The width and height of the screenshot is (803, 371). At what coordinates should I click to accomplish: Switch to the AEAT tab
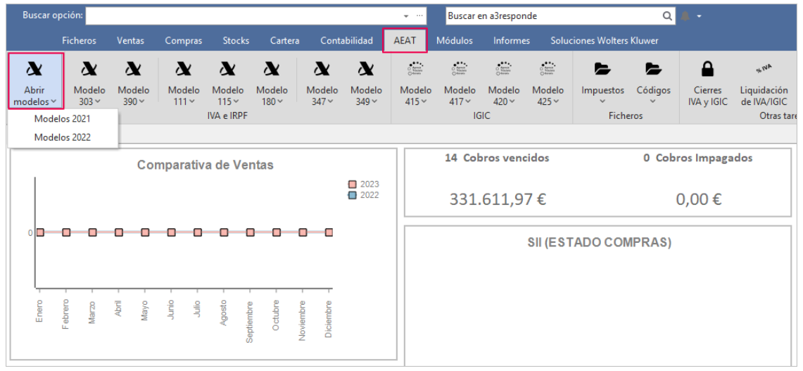pyautogui.click(x=405, y=41)
